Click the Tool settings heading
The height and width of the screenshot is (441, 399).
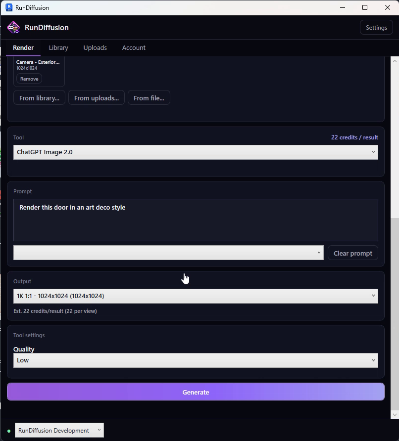tap(29, 335)
